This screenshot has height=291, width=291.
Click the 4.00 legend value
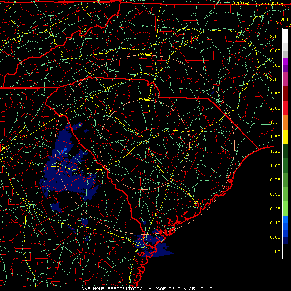[x=275, y=65]
